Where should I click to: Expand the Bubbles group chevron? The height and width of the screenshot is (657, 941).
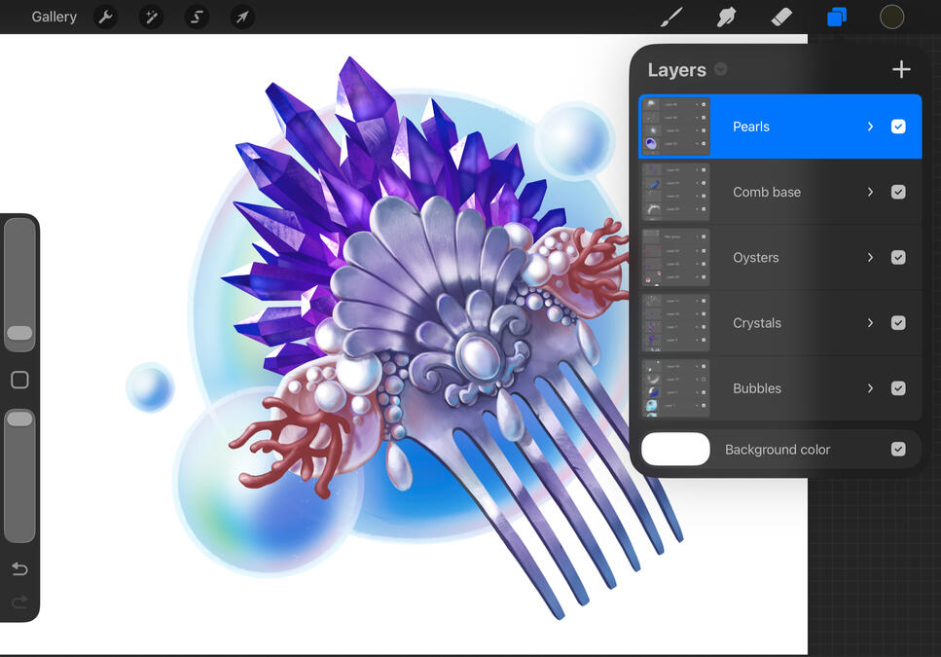(870, 388)
